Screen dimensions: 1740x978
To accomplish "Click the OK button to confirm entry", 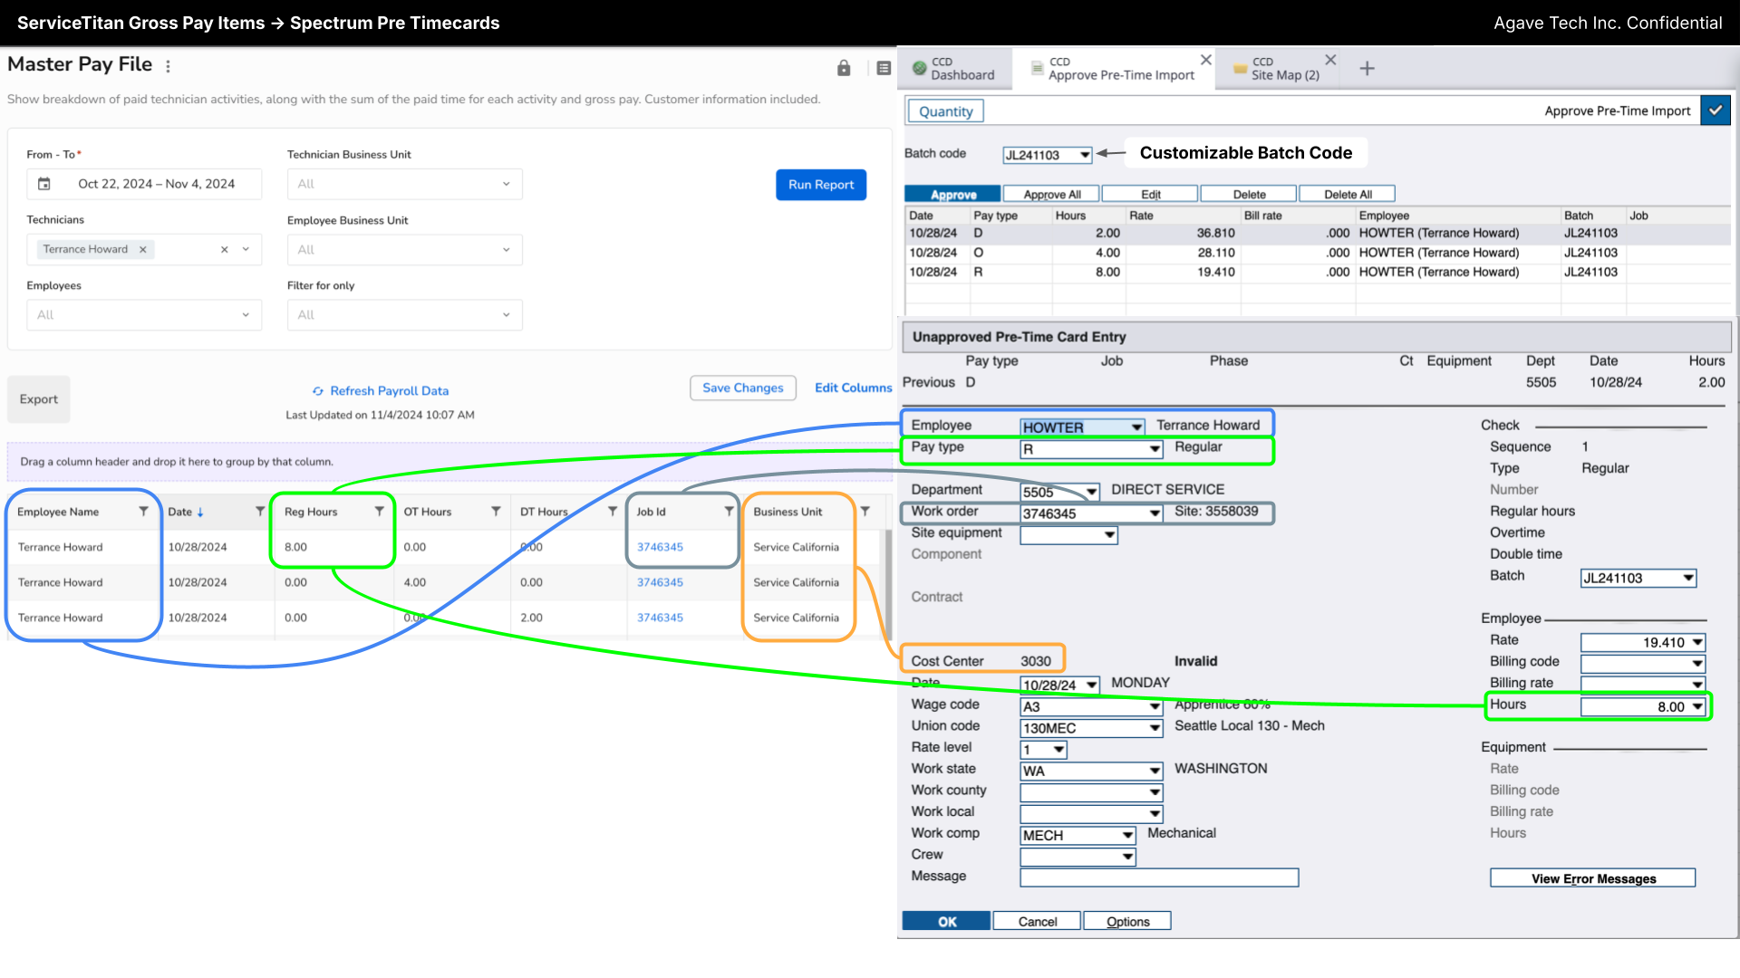I will click(945, 921).
